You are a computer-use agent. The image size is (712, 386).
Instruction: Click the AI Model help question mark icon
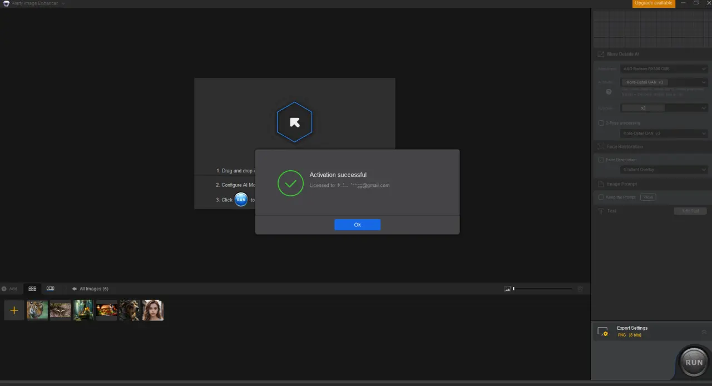click(609, 92)
